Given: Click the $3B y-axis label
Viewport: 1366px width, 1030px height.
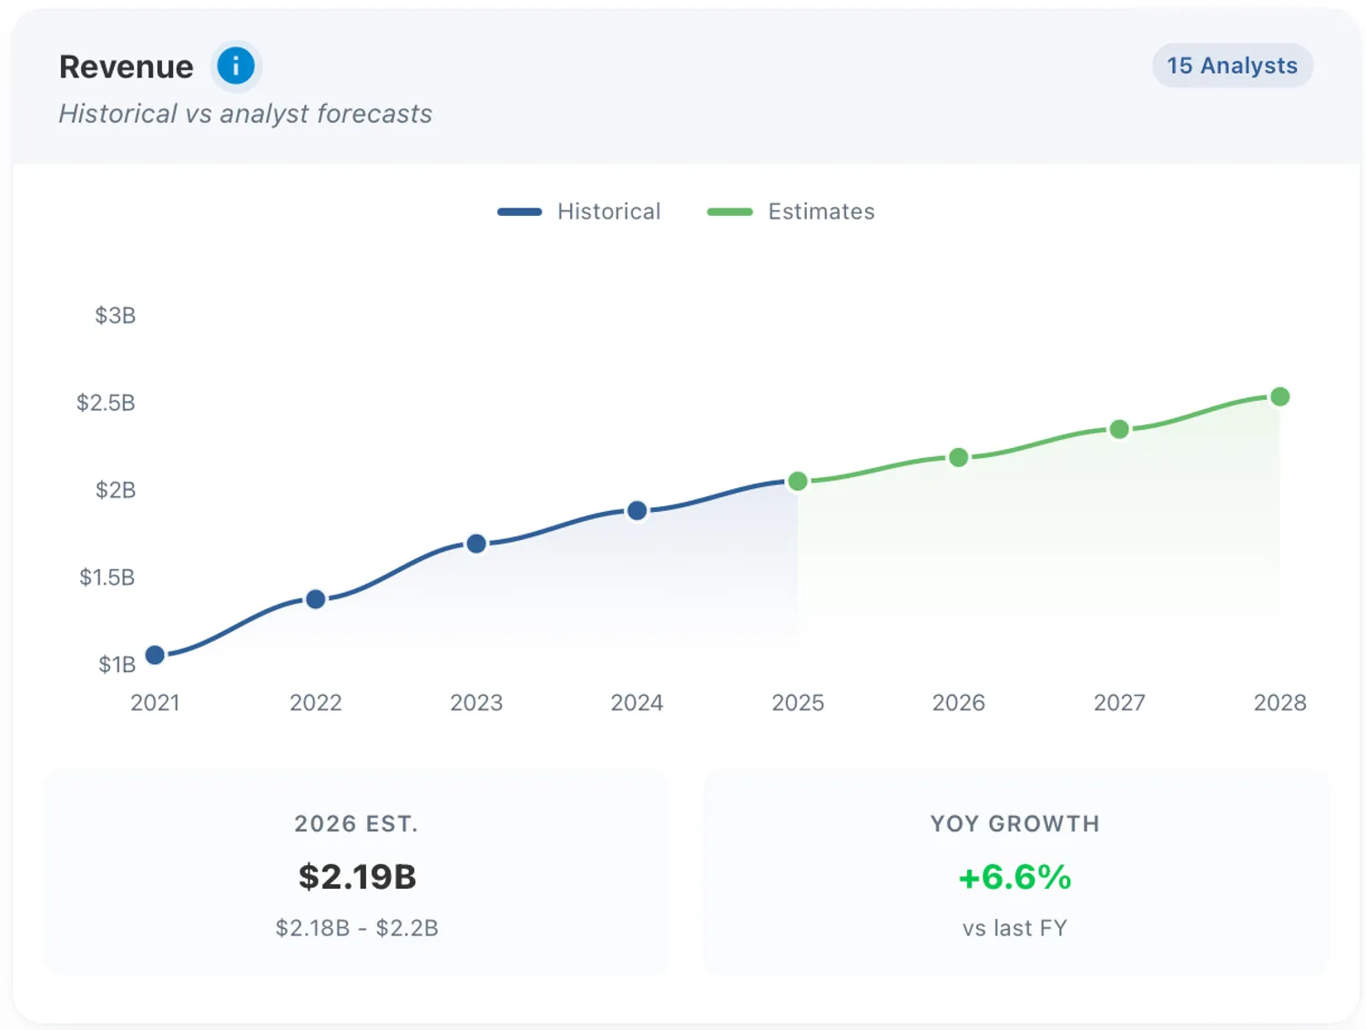Looking at the screenshot, I should click(116, 315).
